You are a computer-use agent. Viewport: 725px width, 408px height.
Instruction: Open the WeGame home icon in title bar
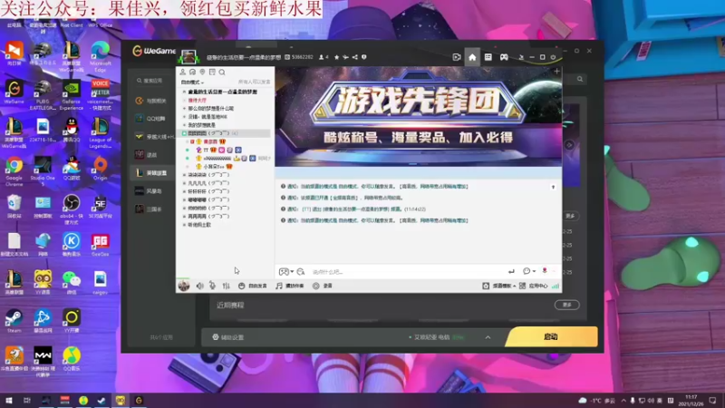tap(472, 57)
